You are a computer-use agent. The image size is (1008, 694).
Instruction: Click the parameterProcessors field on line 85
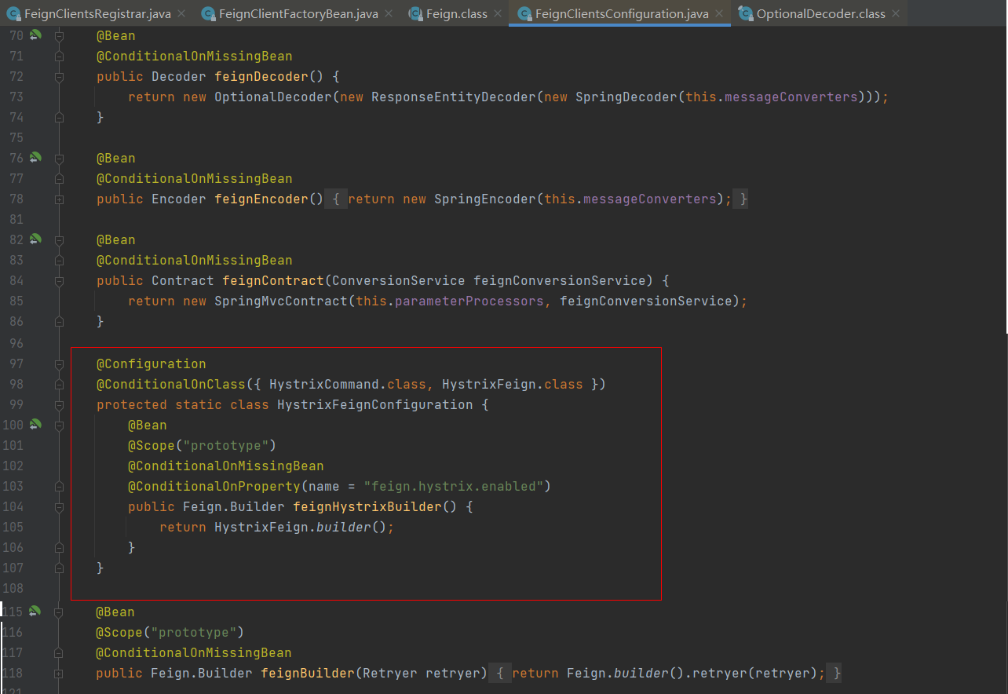coord(469,301)
